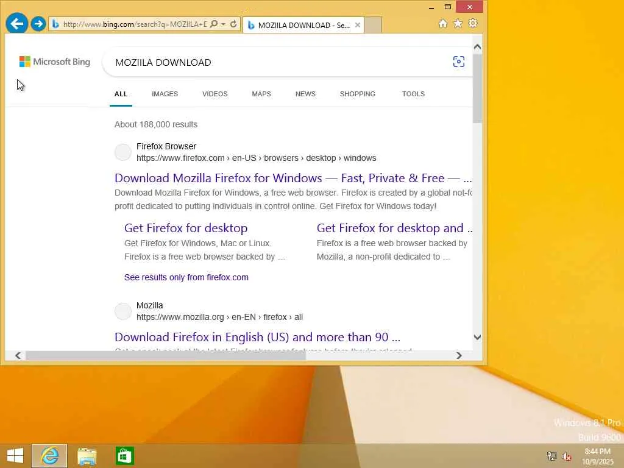The image size is (624, 468).
Task: Refresh the page with the reload icon
Action: tap(233, 24)
